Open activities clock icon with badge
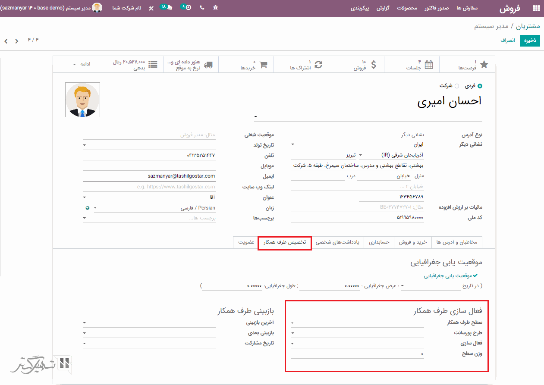The width and height of the screenshot is (544, 385). point(186,8)
